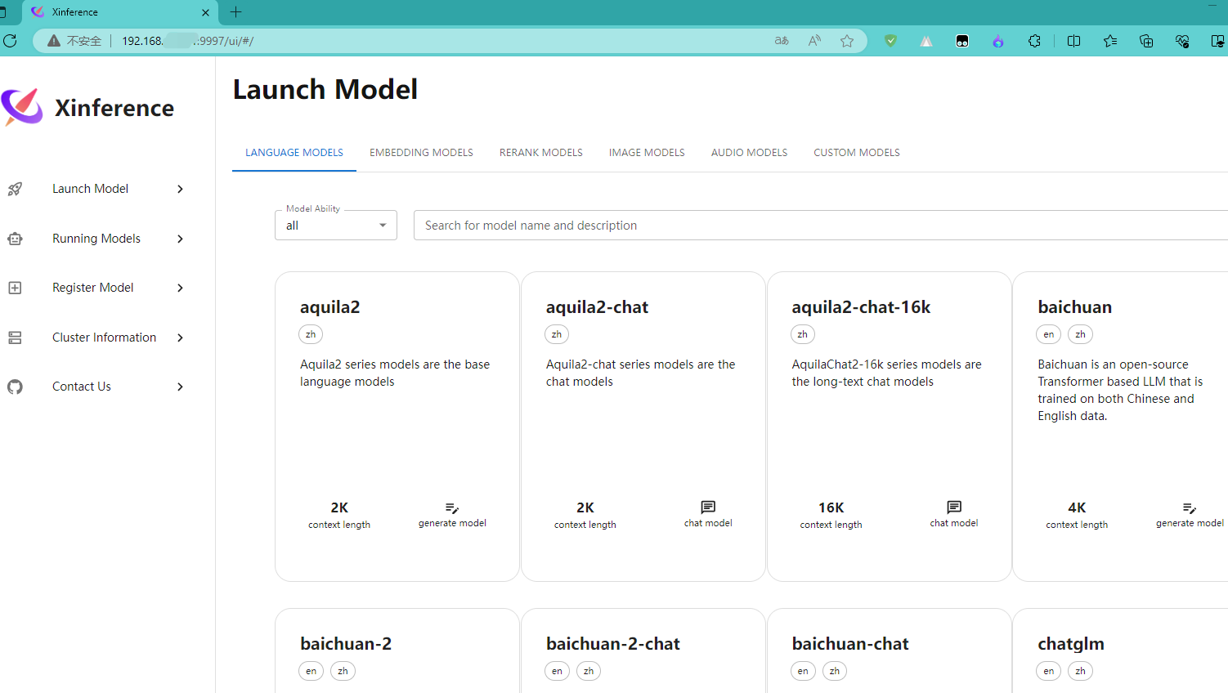Close the Xinference browser tab
Image resolution: width=1228 pixels, height=693 pixels.
205,12
